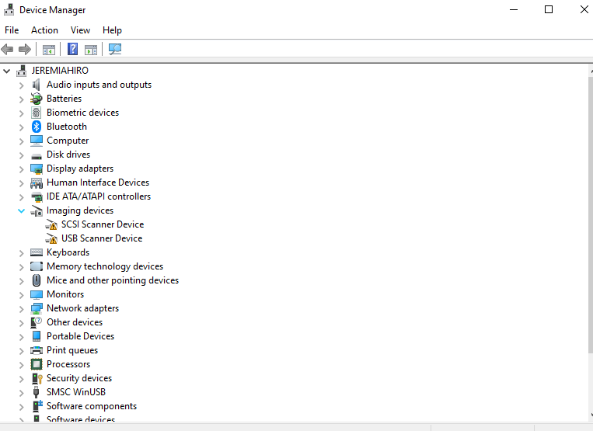This screenshot has width=593, height=431.
Task: Click the Portable Devices icon
Action: click(37, 336)
